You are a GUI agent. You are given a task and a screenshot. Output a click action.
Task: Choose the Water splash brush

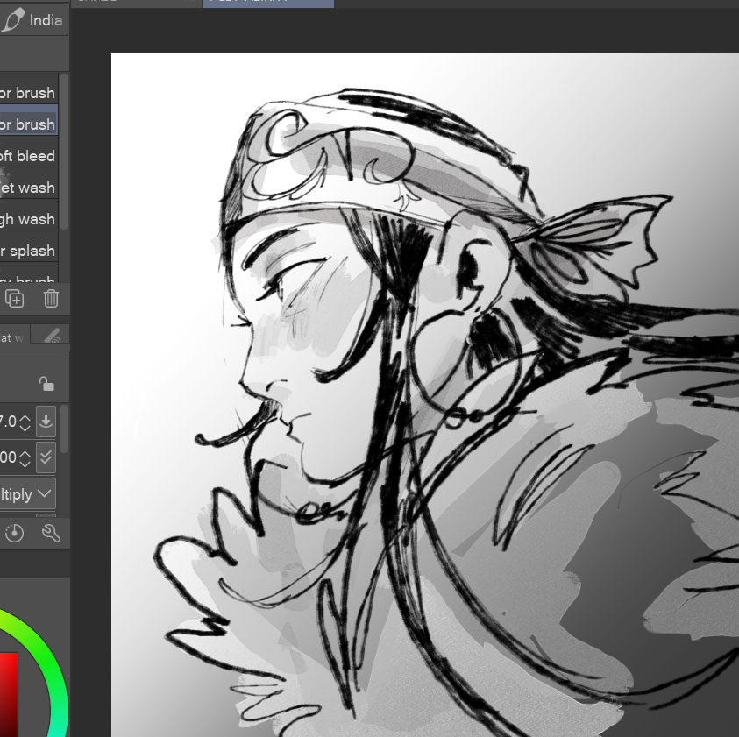[28, 251]
